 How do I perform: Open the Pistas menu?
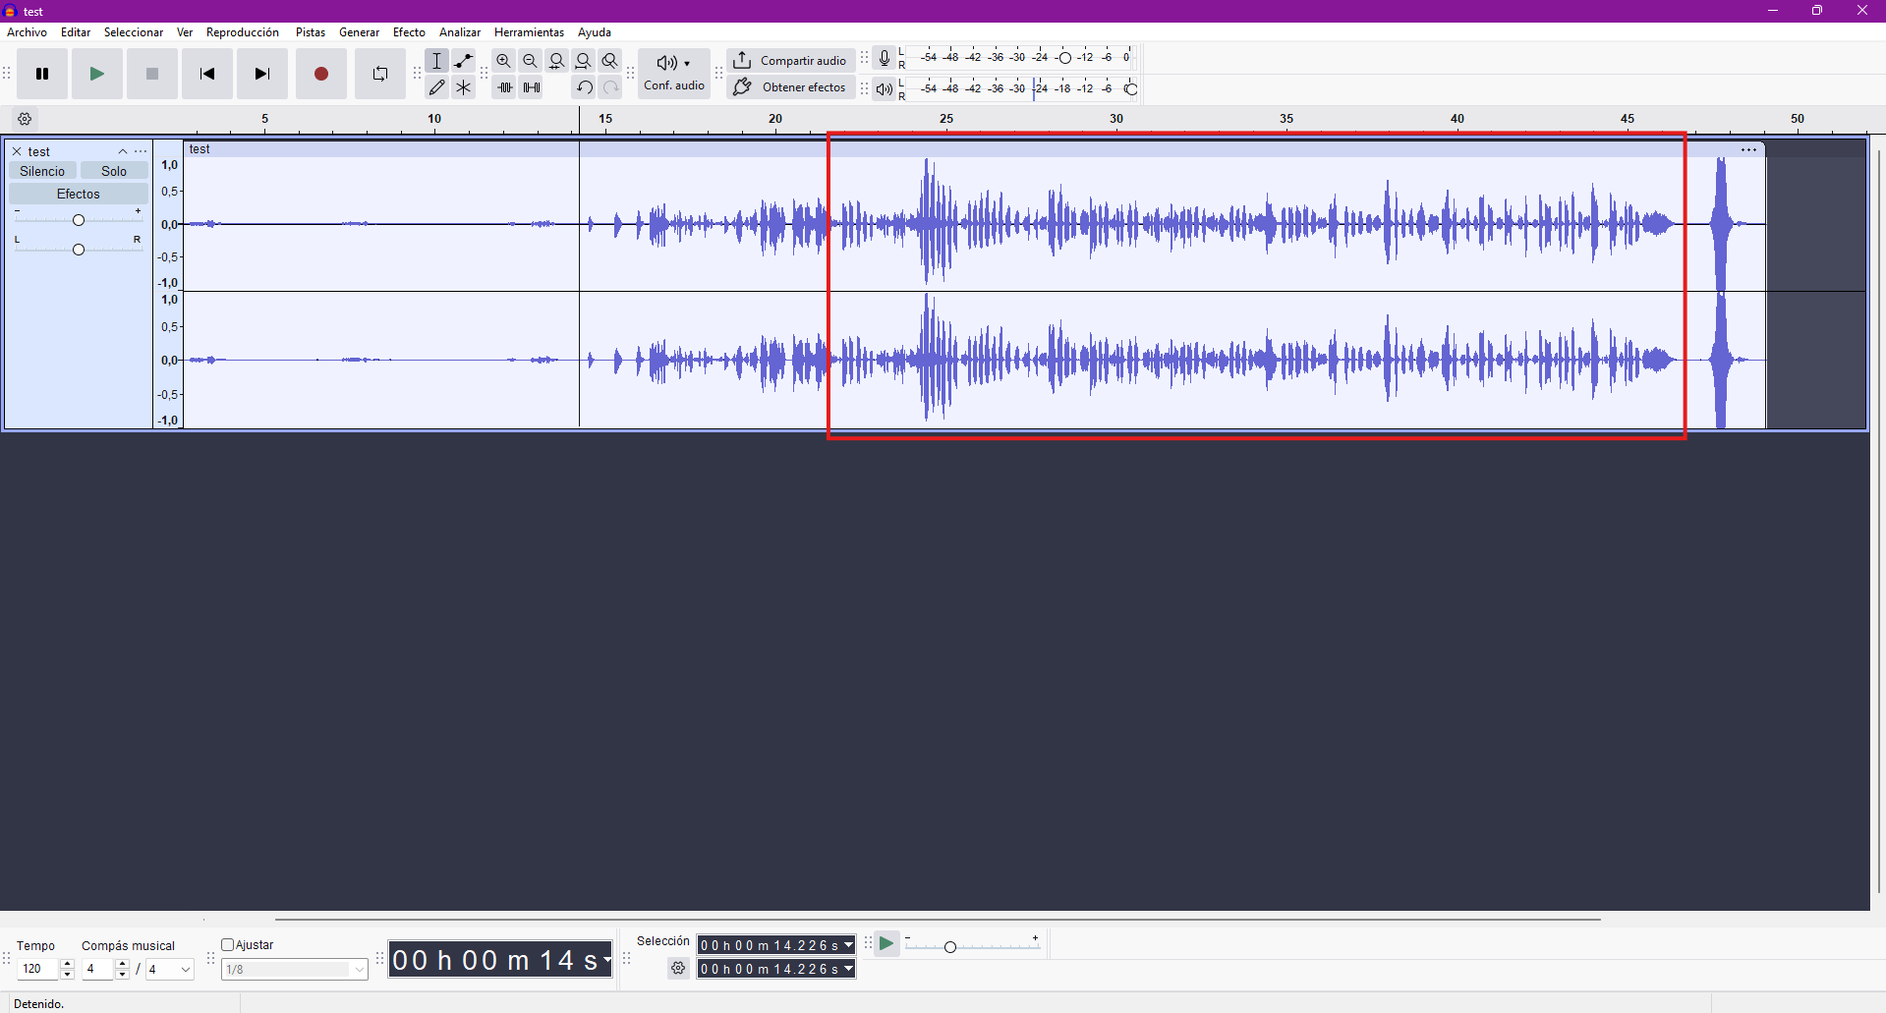click(310, 32)
